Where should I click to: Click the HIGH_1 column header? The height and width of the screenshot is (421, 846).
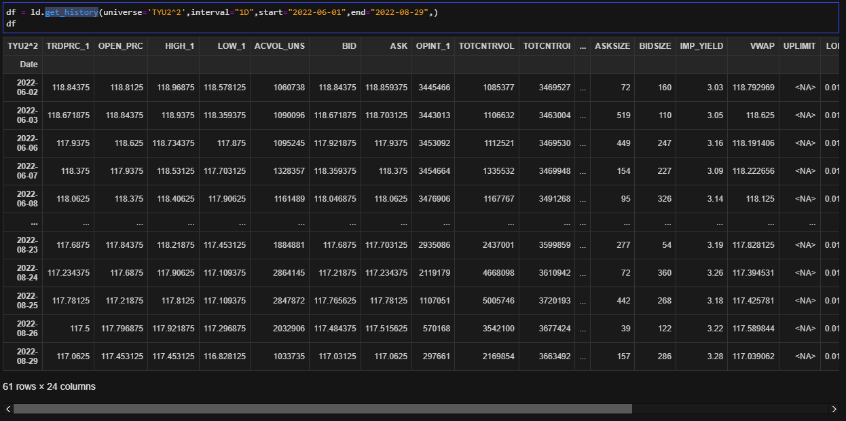coord(174,46)
